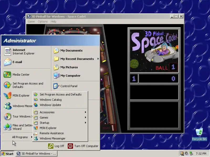Choose Windows Messenger in the programs submenu
The width and height of the screenshot is (210, 157).
pos(60,138)
